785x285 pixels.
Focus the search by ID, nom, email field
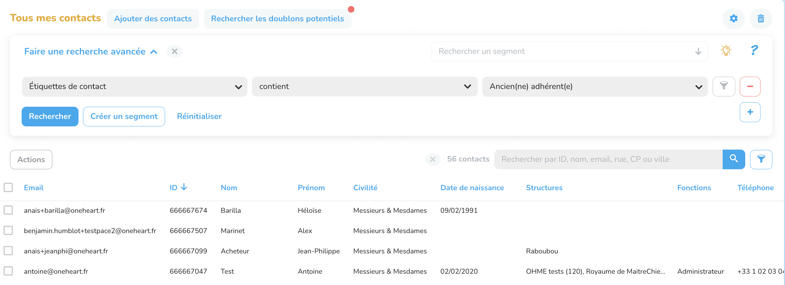point(608,159)
